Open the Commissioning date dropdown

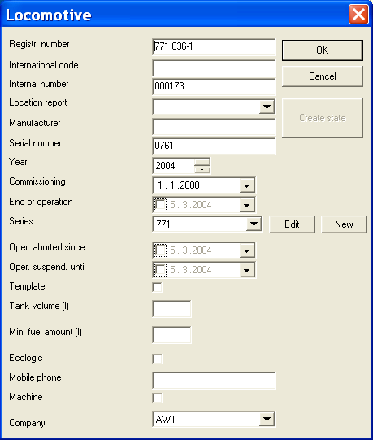[x=246, y=185]
